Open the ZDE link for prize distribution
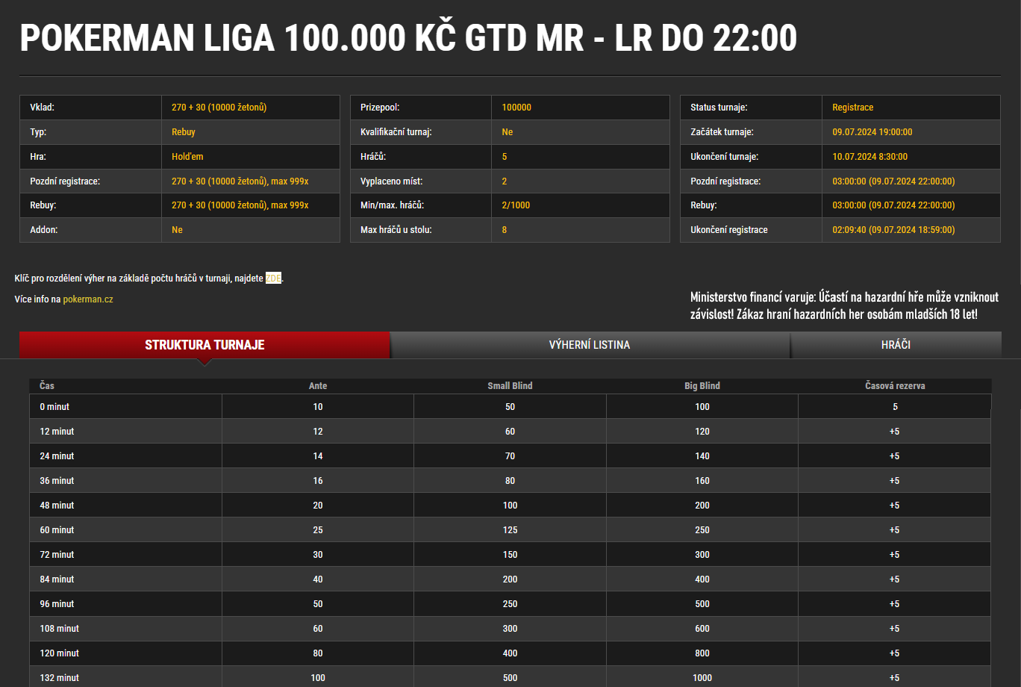Screen dimensions: 1021x687 273,278
